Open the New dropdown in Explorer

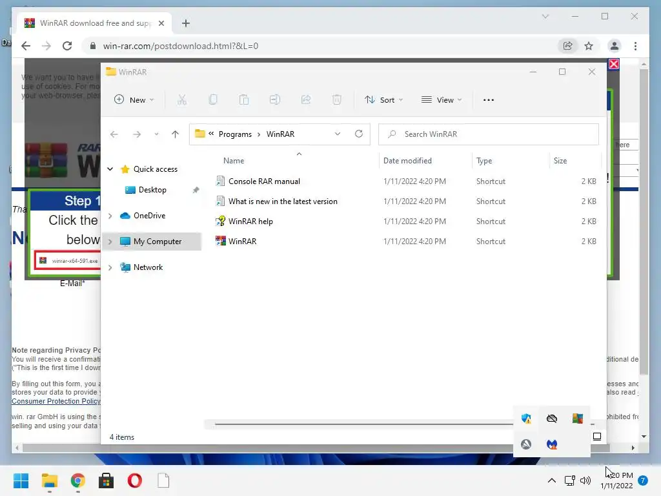pyautogui.click(x=134, y=100)
